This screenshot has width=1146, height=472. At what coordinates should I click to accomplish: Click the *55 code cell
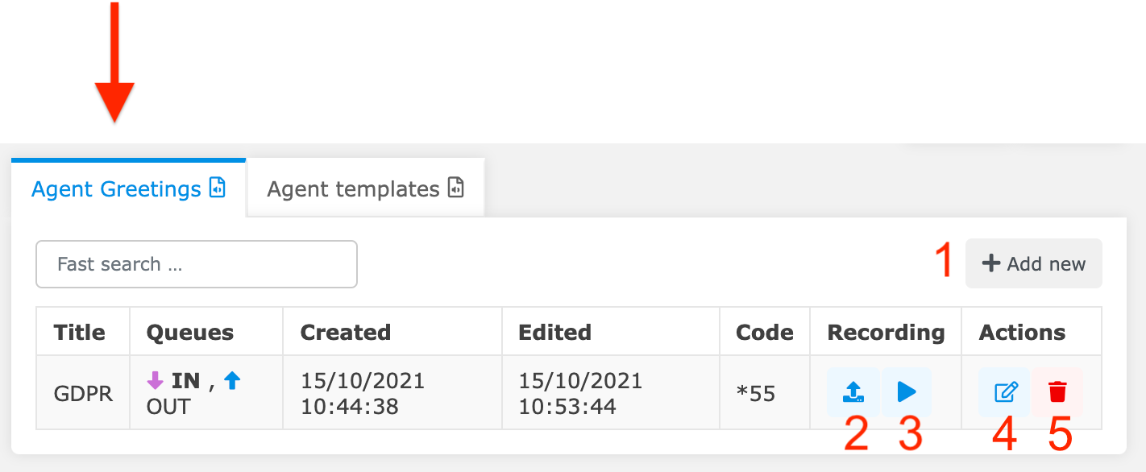pyautogui.click(x=756, y=393)
